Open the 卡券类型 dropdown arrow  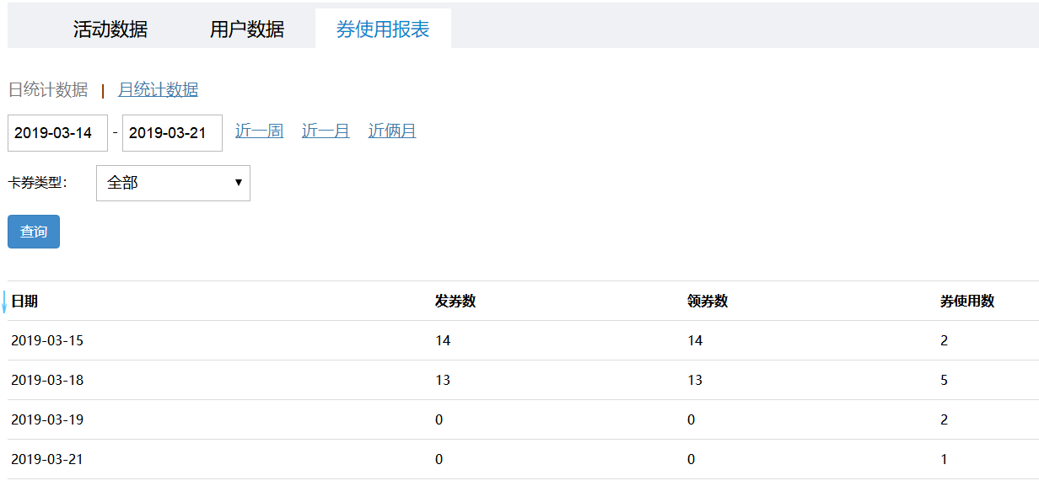pos(239,183)
